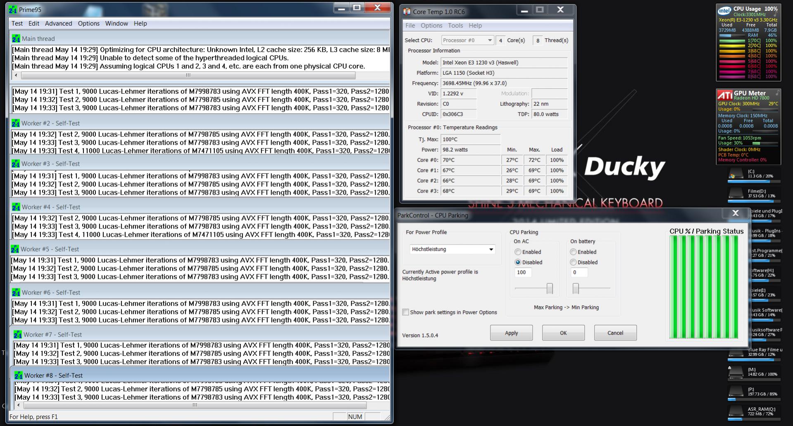Select Enabled under On battery parking
The height and width of the screenshot is (426, 793).
click(573, 252)
